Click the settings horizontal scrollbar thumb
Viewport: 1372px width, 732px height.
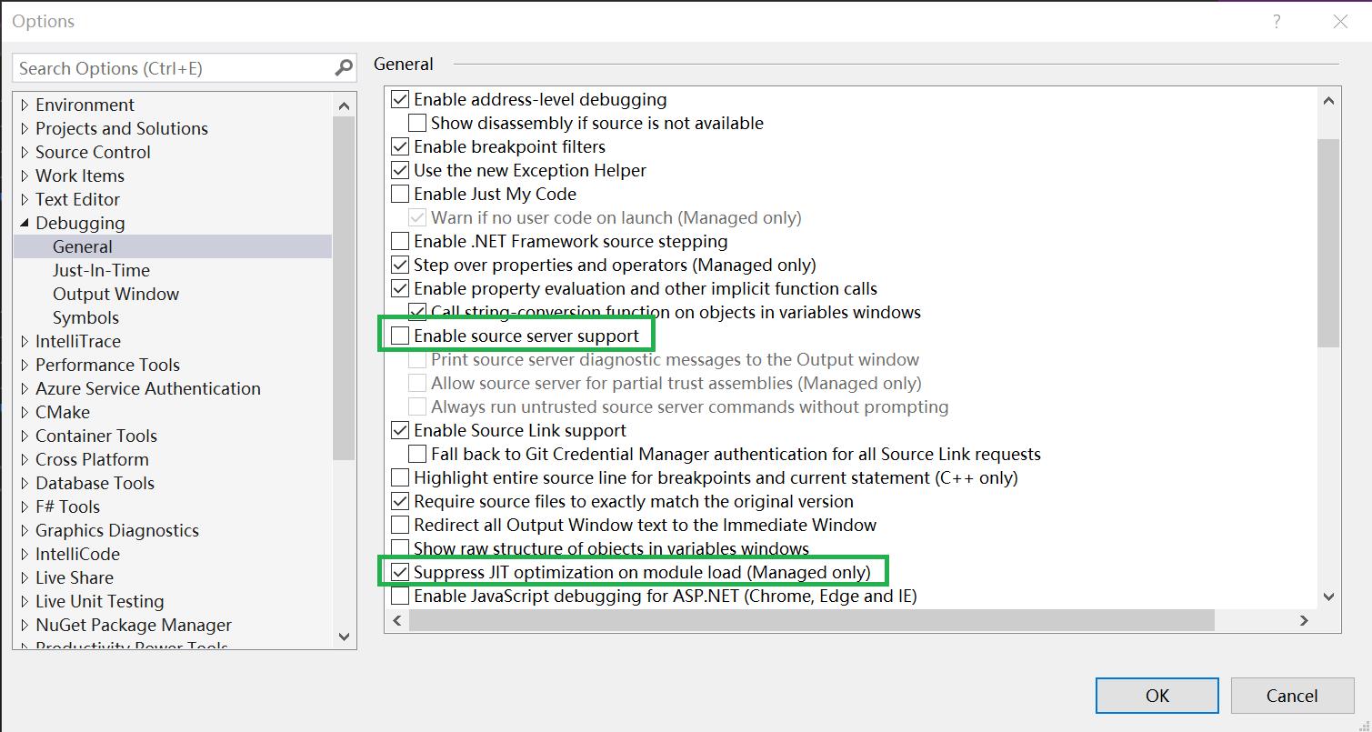(x=811, y=620)
